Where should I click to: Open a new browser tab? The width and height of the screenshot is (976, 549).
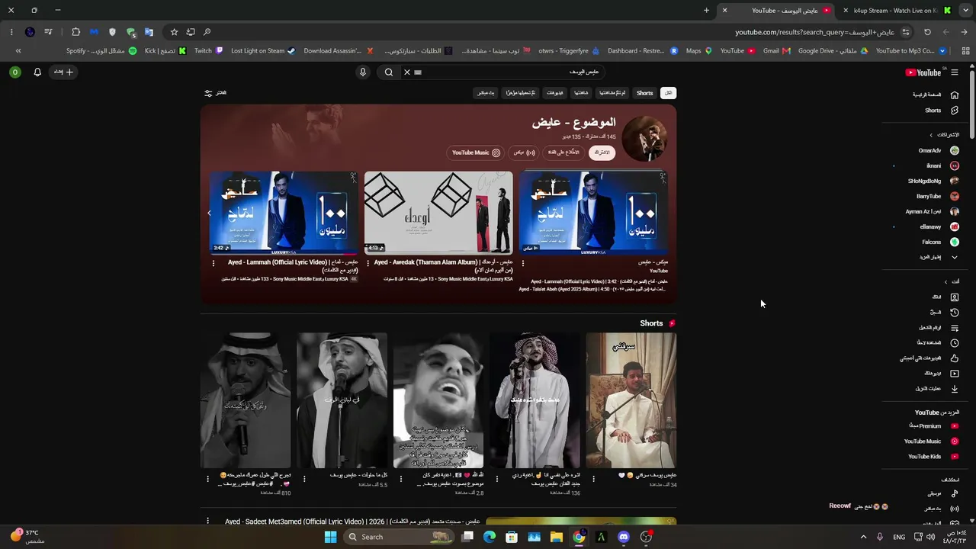(x=706, y=11)
